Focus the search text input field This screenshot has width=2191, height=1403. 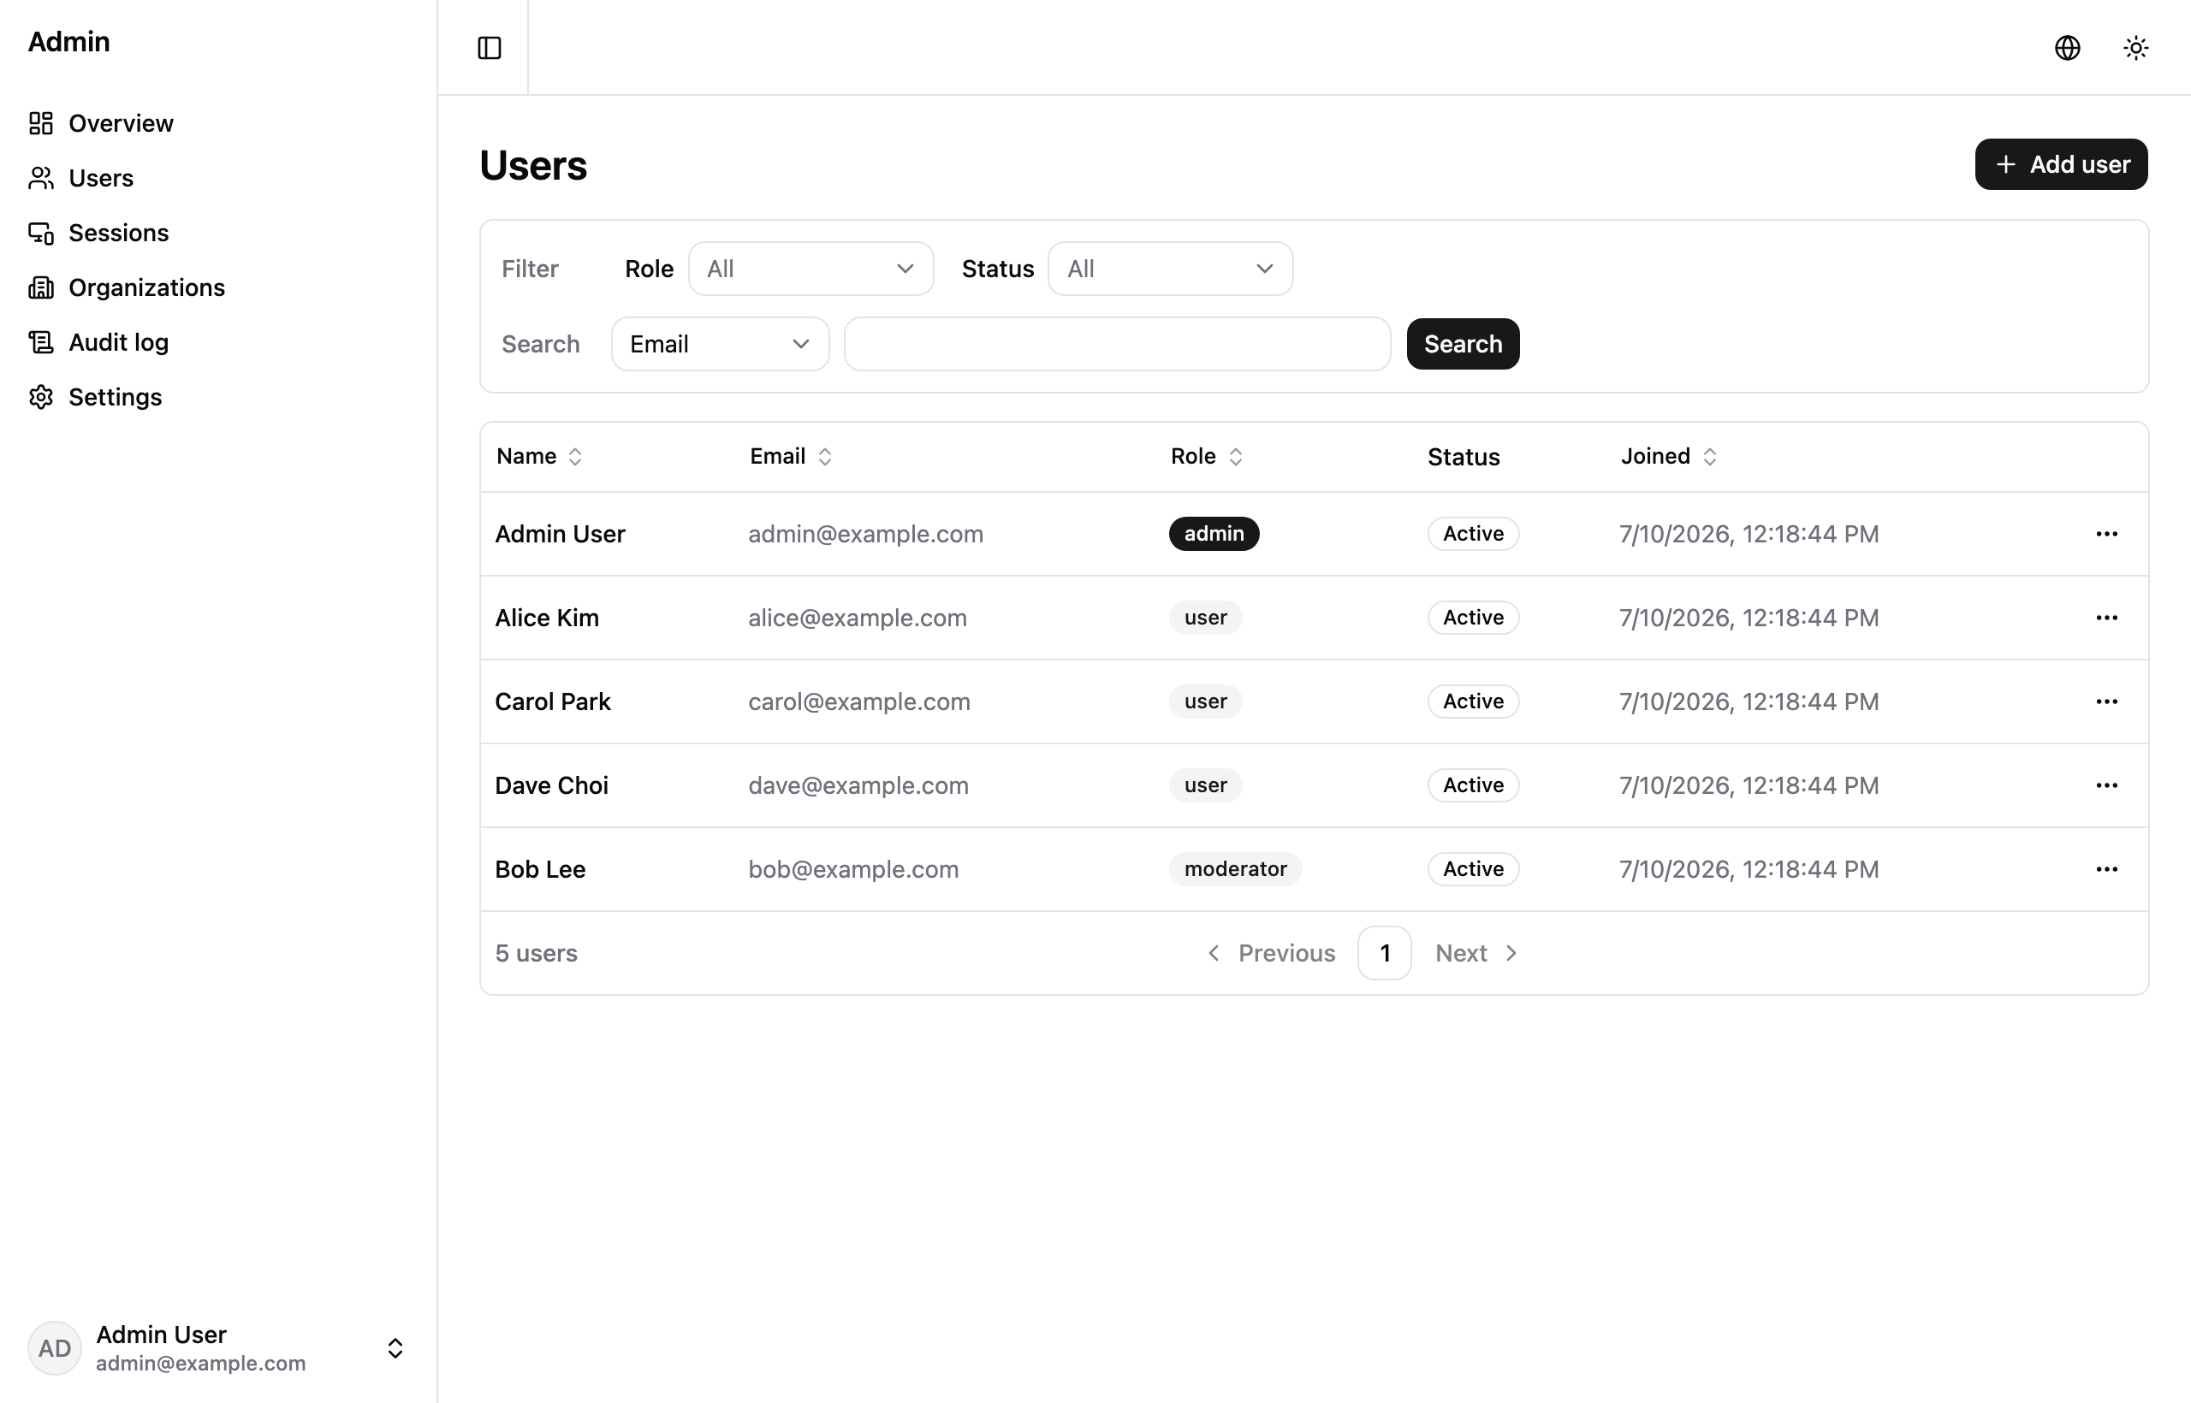click(x=1118, y=343)
